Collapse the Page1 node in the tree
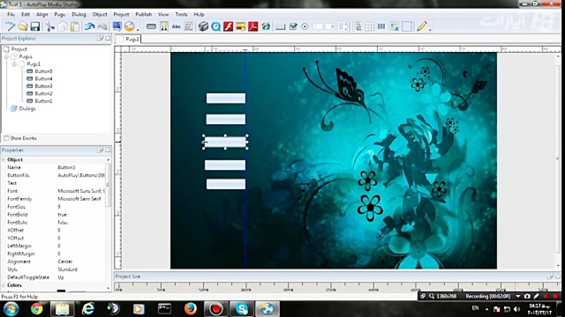Image resolution: width=565 pixels, height=317 pixels. pos(14,65)
